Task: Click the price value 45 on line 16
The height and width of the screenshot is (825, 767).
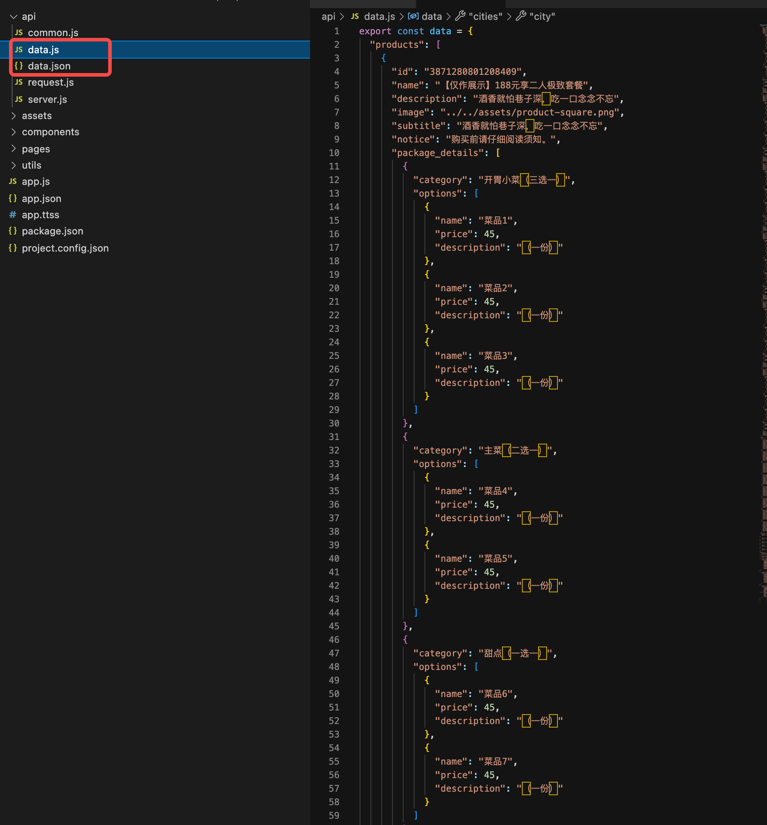Action: pos(489,234)
